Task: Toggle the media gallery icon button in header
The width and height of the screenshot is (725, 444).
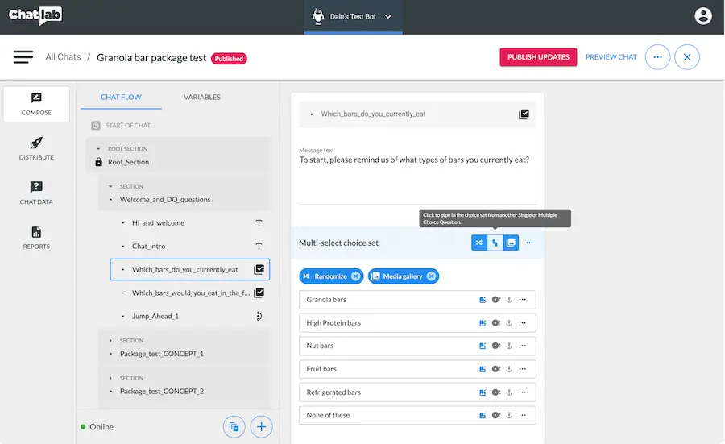Action: pos(511,243)
